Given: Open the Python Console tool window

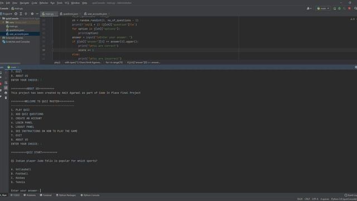Looking at the screenshot, I should pos(90,195).
